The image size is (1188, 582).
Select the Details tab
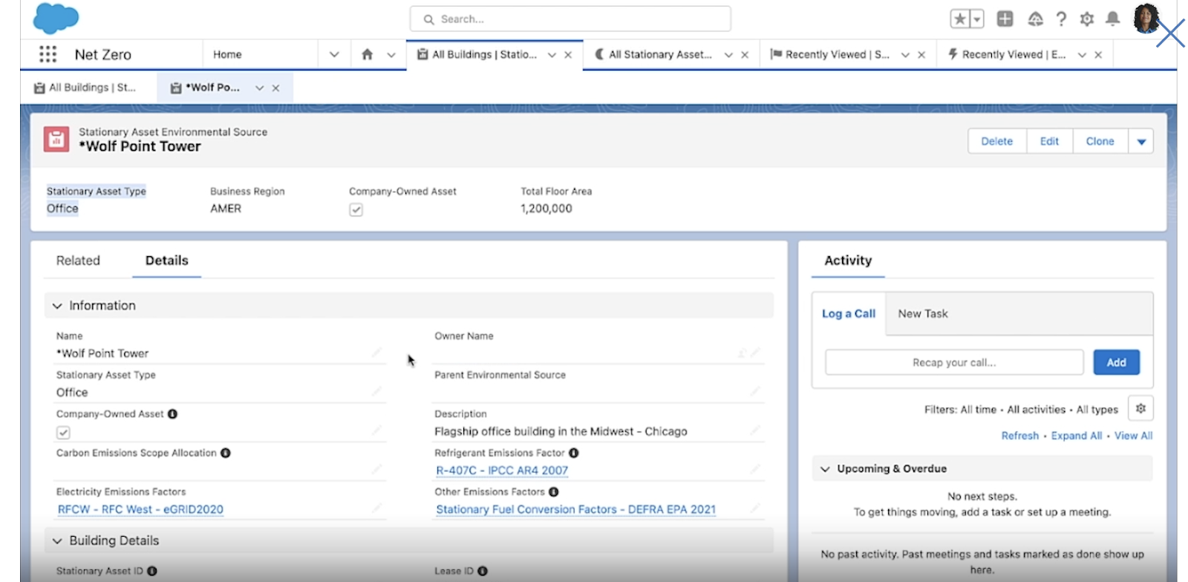click(x=167, y=261)
